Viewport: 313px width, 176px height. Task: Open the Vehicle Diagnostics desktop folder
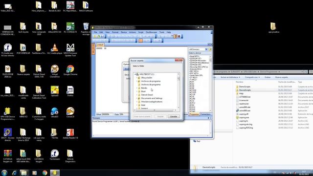[70, 156]
